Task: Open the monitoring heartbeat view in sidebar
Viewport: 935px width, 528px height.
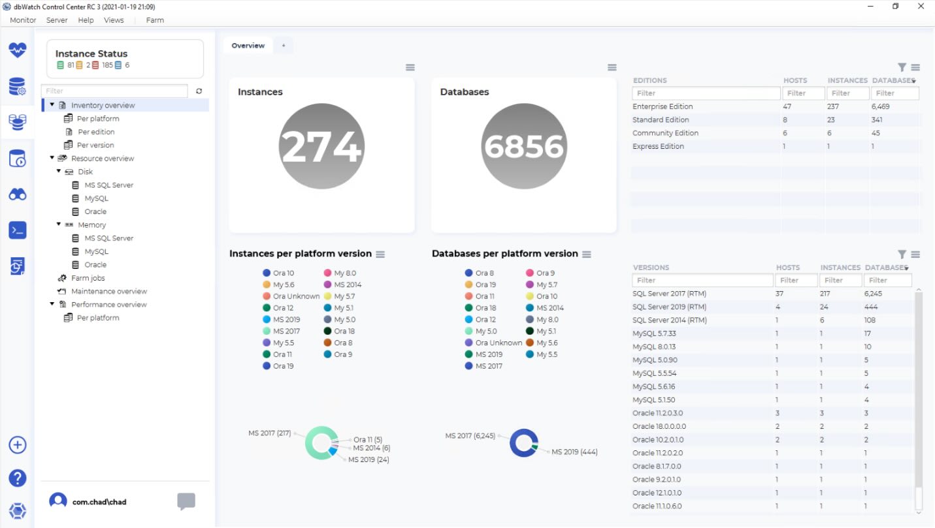Action: point(18,50)
